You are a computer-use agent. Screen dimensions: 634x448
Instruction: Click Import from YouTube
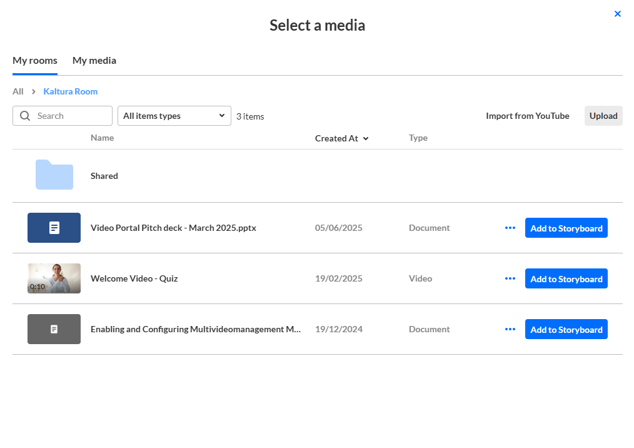[x=528, y=116]
